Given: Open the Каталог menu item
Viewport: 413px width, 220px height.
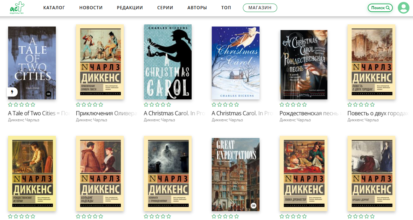Looking at the screenshot, I should click(x=54, y=8).
